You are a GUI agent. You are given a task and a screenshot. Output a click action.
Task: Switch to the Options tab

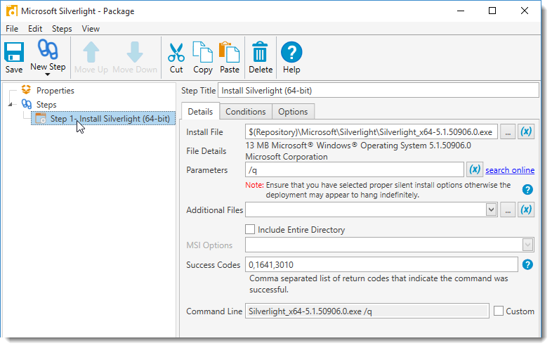point(293,112)
